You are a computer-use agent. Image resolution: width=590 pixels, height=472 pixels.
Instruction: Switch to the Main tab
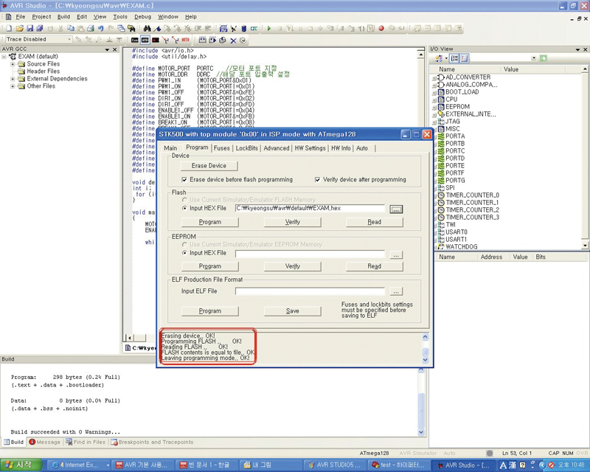point(170,148)
